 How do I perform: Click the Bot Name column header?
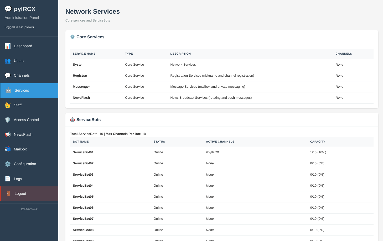[81, 142]
